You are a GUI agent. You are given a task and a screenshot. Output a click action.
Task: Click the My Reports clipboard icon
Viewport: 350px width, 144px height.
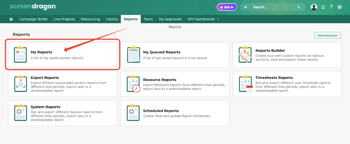tap(20, 54)
